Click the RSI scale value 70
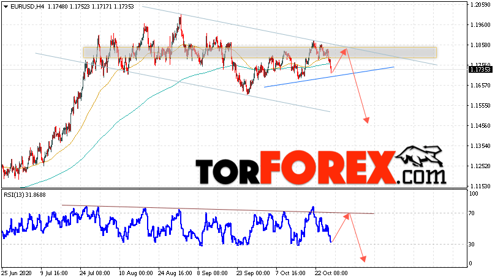 tap(472, 213)
